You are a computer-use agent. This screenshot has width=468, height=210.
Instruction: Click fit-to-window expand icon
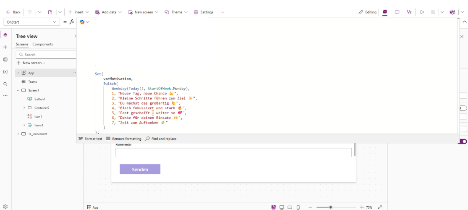pos(380,207)
